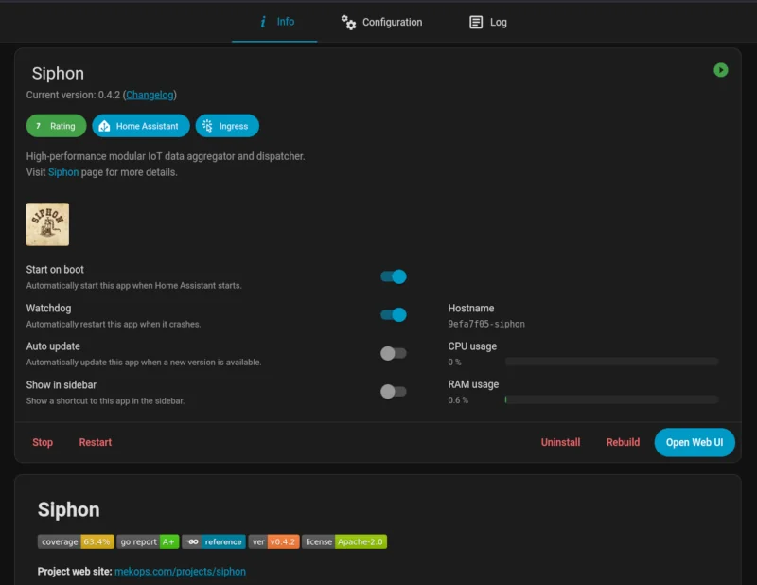This screenshot has height=585, width=757.
Task: Click the Siphon logo thumbnail
Action: [48, 223]
